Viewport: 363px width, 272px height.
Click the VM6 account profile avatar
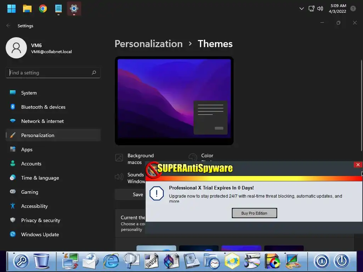tap(16, 48)
